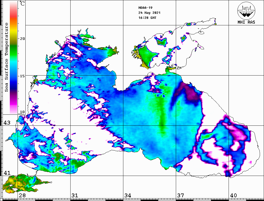The image size is (264, 201).
Task: Click the temperature color scale bar
Action: (14, 58)
